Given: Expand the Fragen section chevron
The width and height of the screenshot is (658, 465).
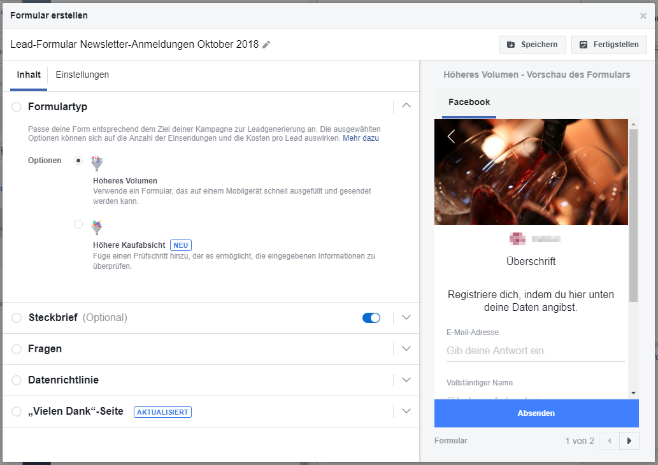Looking at the screenshot, I should click(406, 349).
